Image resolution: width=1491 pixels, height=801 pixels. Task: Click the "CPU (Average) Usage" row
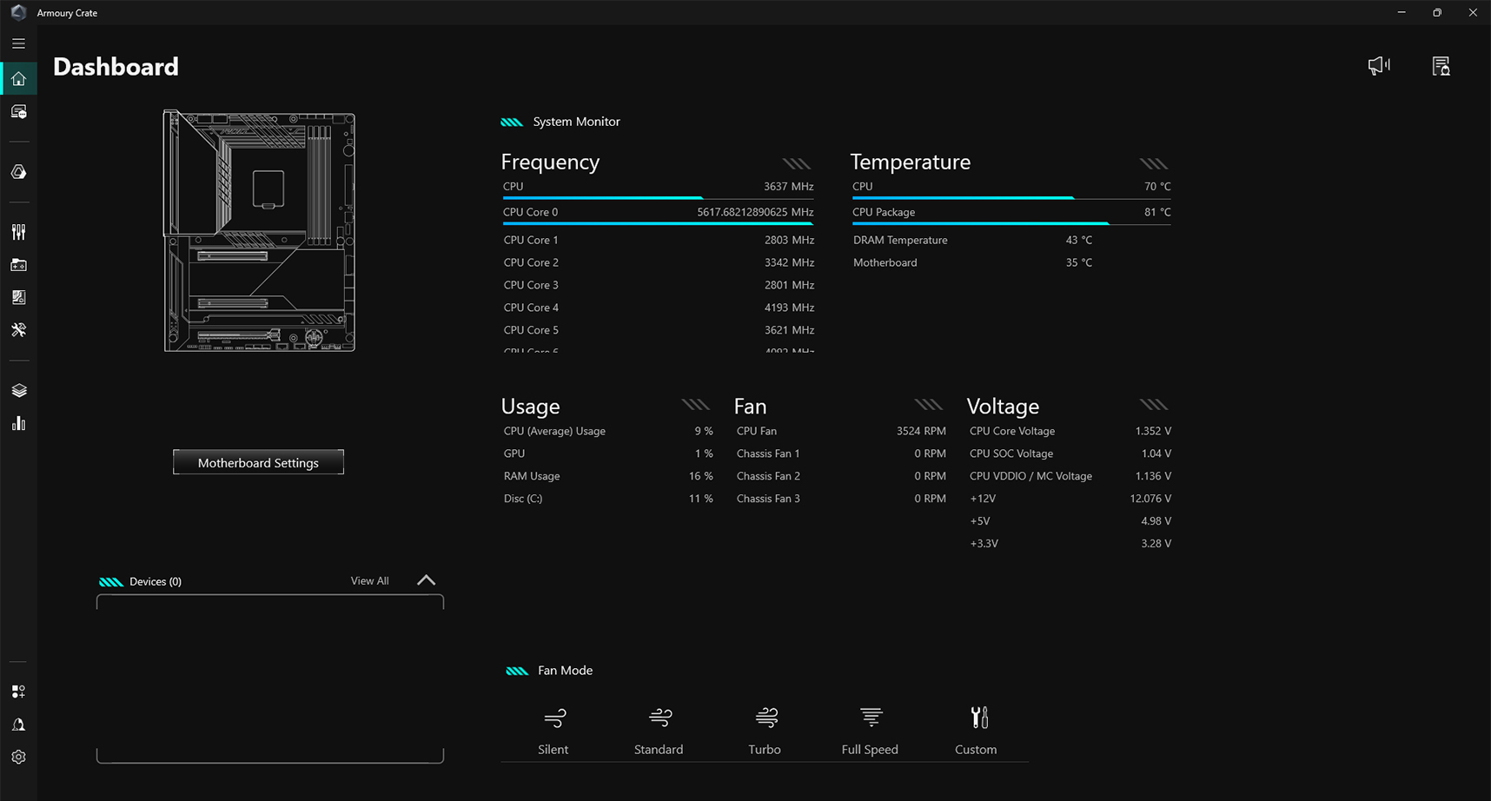click(x=607, y=431)
